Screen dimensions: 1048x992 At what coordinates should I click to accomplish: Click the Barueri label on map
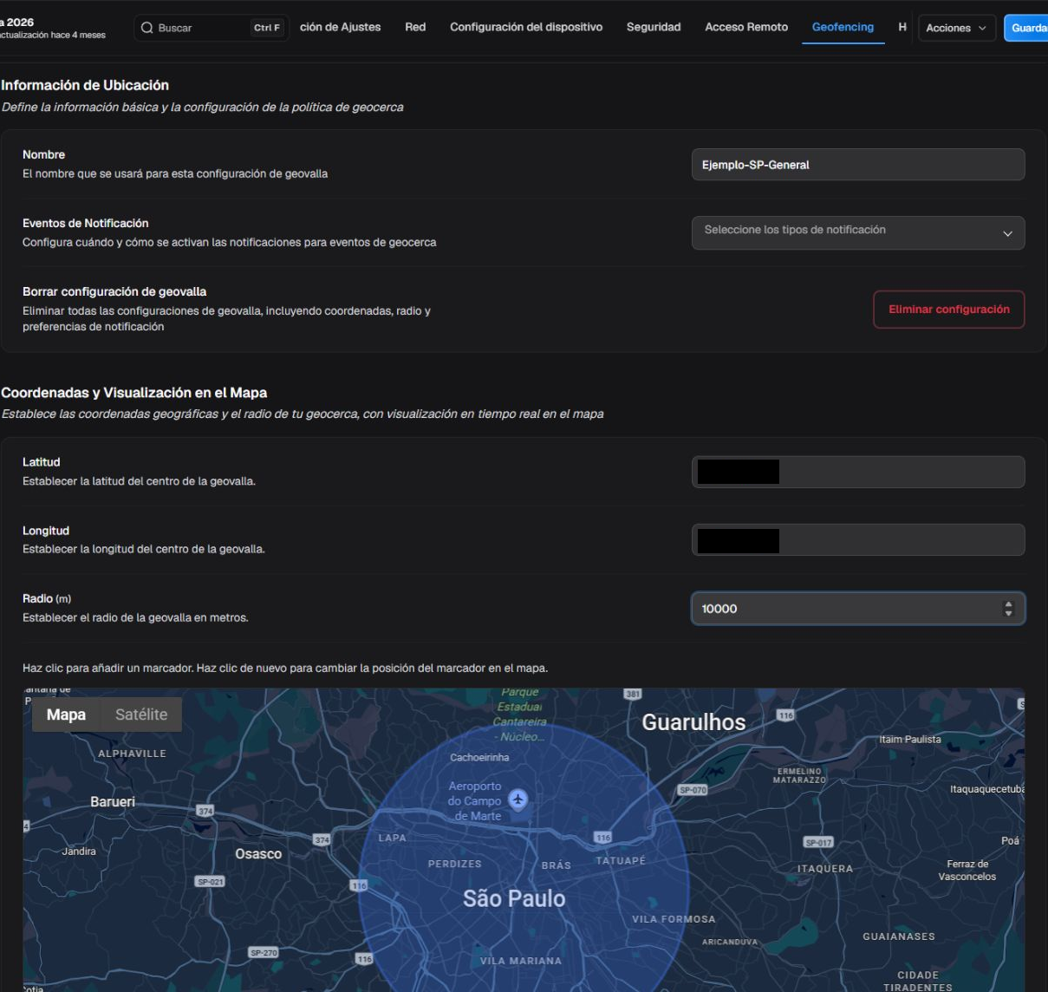click(113, 802)
